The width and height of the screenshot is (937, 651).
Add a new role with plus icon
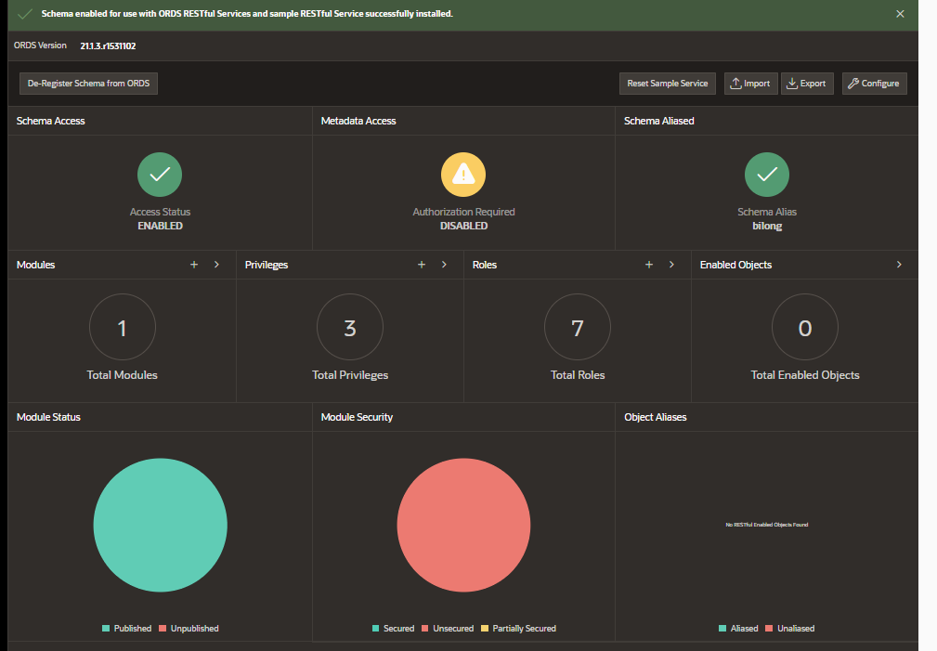649,265
